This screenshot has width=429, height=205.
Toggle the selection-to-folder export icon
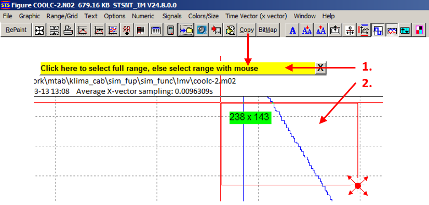186,30
